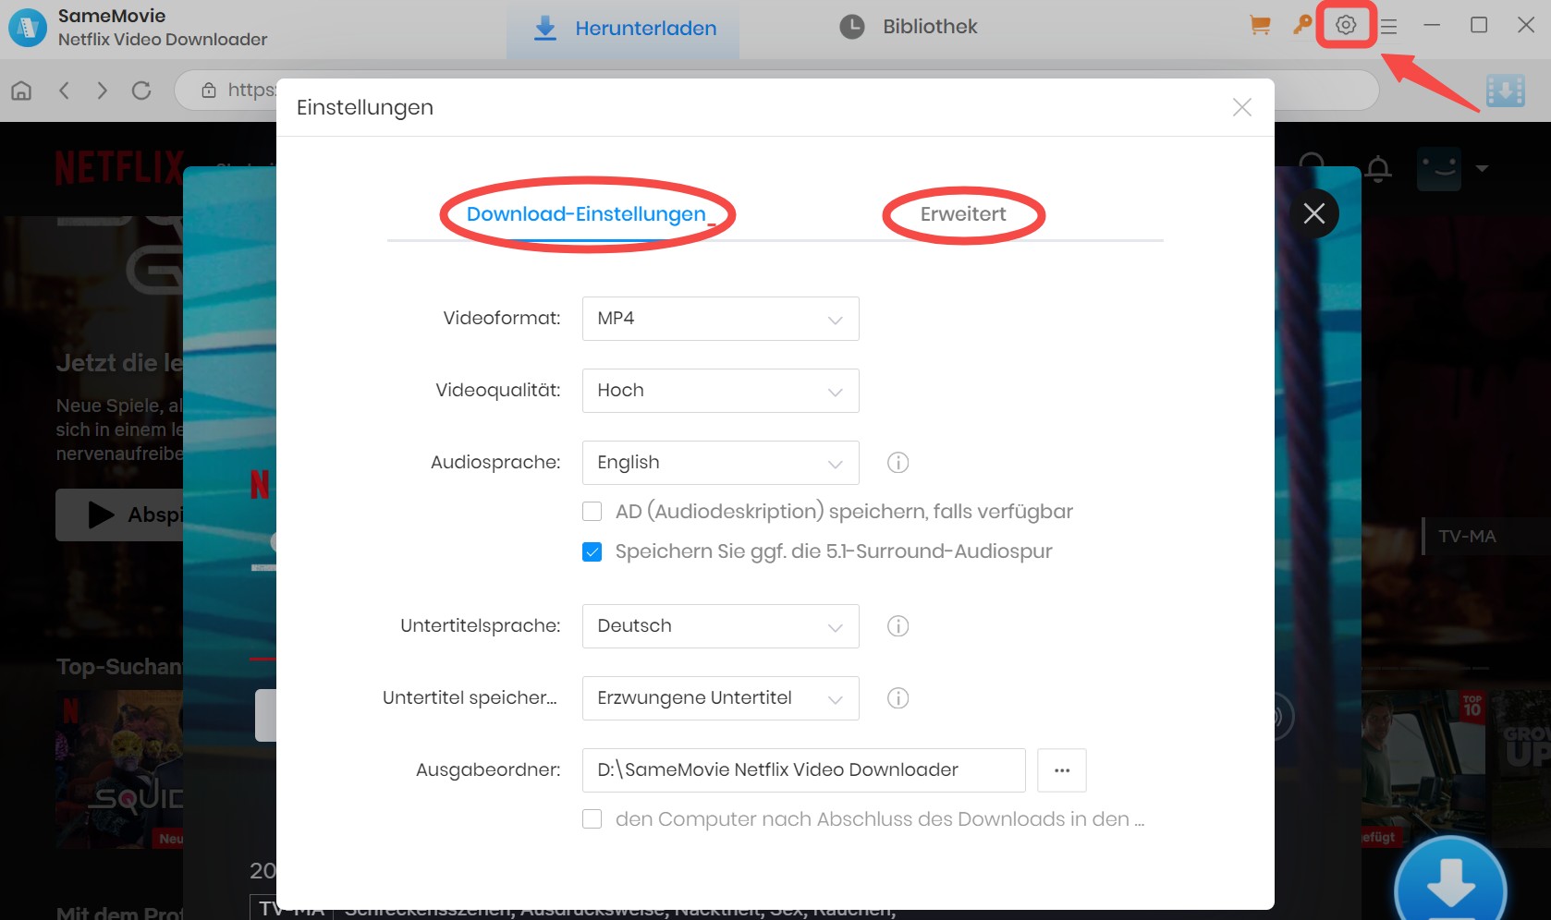Show info for Untertitelsprache setting
1551x920 pixels.
click(898, 626)
